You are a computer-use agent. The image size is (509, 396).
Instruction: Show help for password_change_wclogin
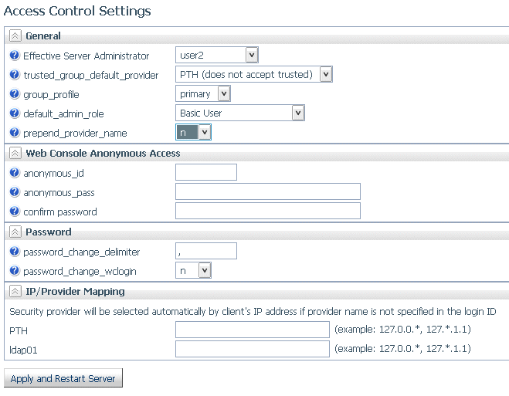tap(14, 270)
